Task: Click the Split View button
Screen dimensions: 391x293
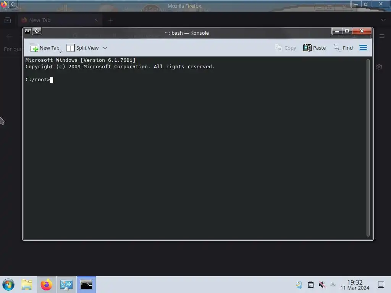Action: tap(82, 48)
